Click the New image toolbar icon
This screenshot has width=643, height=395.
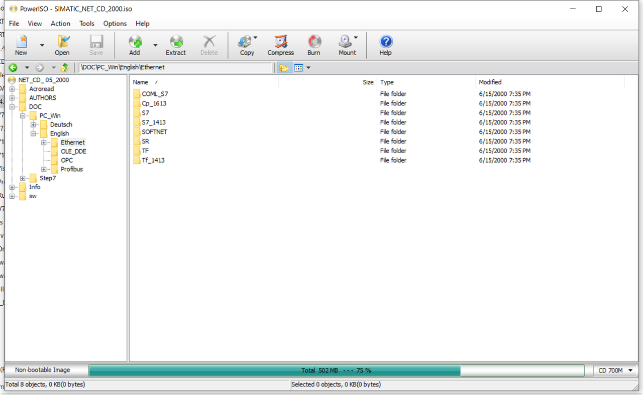coord(21,45)
